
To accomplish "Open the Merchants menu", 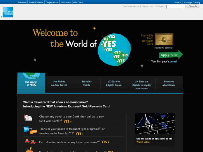I will tap(66, 3).
